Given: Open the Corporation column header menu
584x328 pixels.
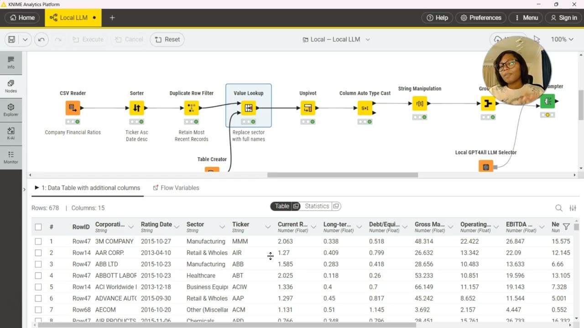Looking at the screenshot, I should coord(131,226).
